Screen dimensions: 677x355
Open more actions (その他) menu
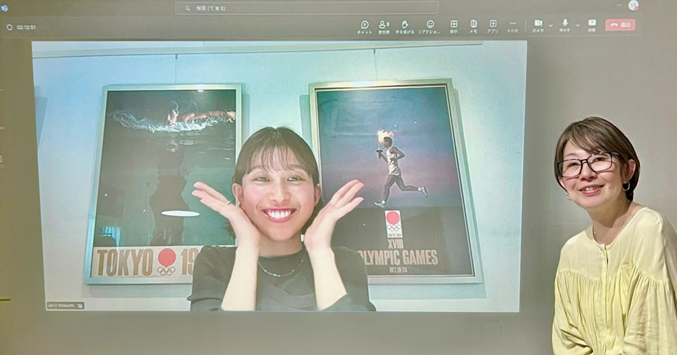pos(512,26)
